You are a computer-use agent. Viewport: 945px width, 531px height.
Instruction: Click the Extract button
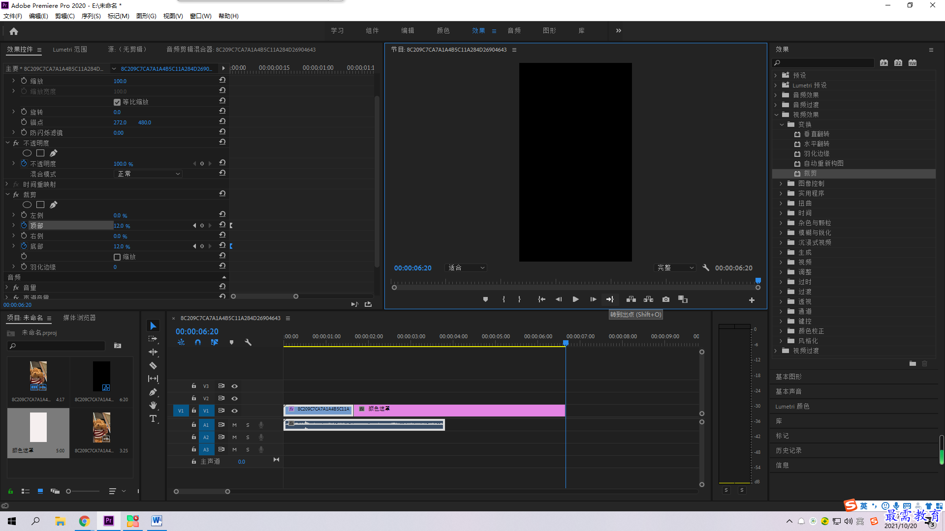648,299
